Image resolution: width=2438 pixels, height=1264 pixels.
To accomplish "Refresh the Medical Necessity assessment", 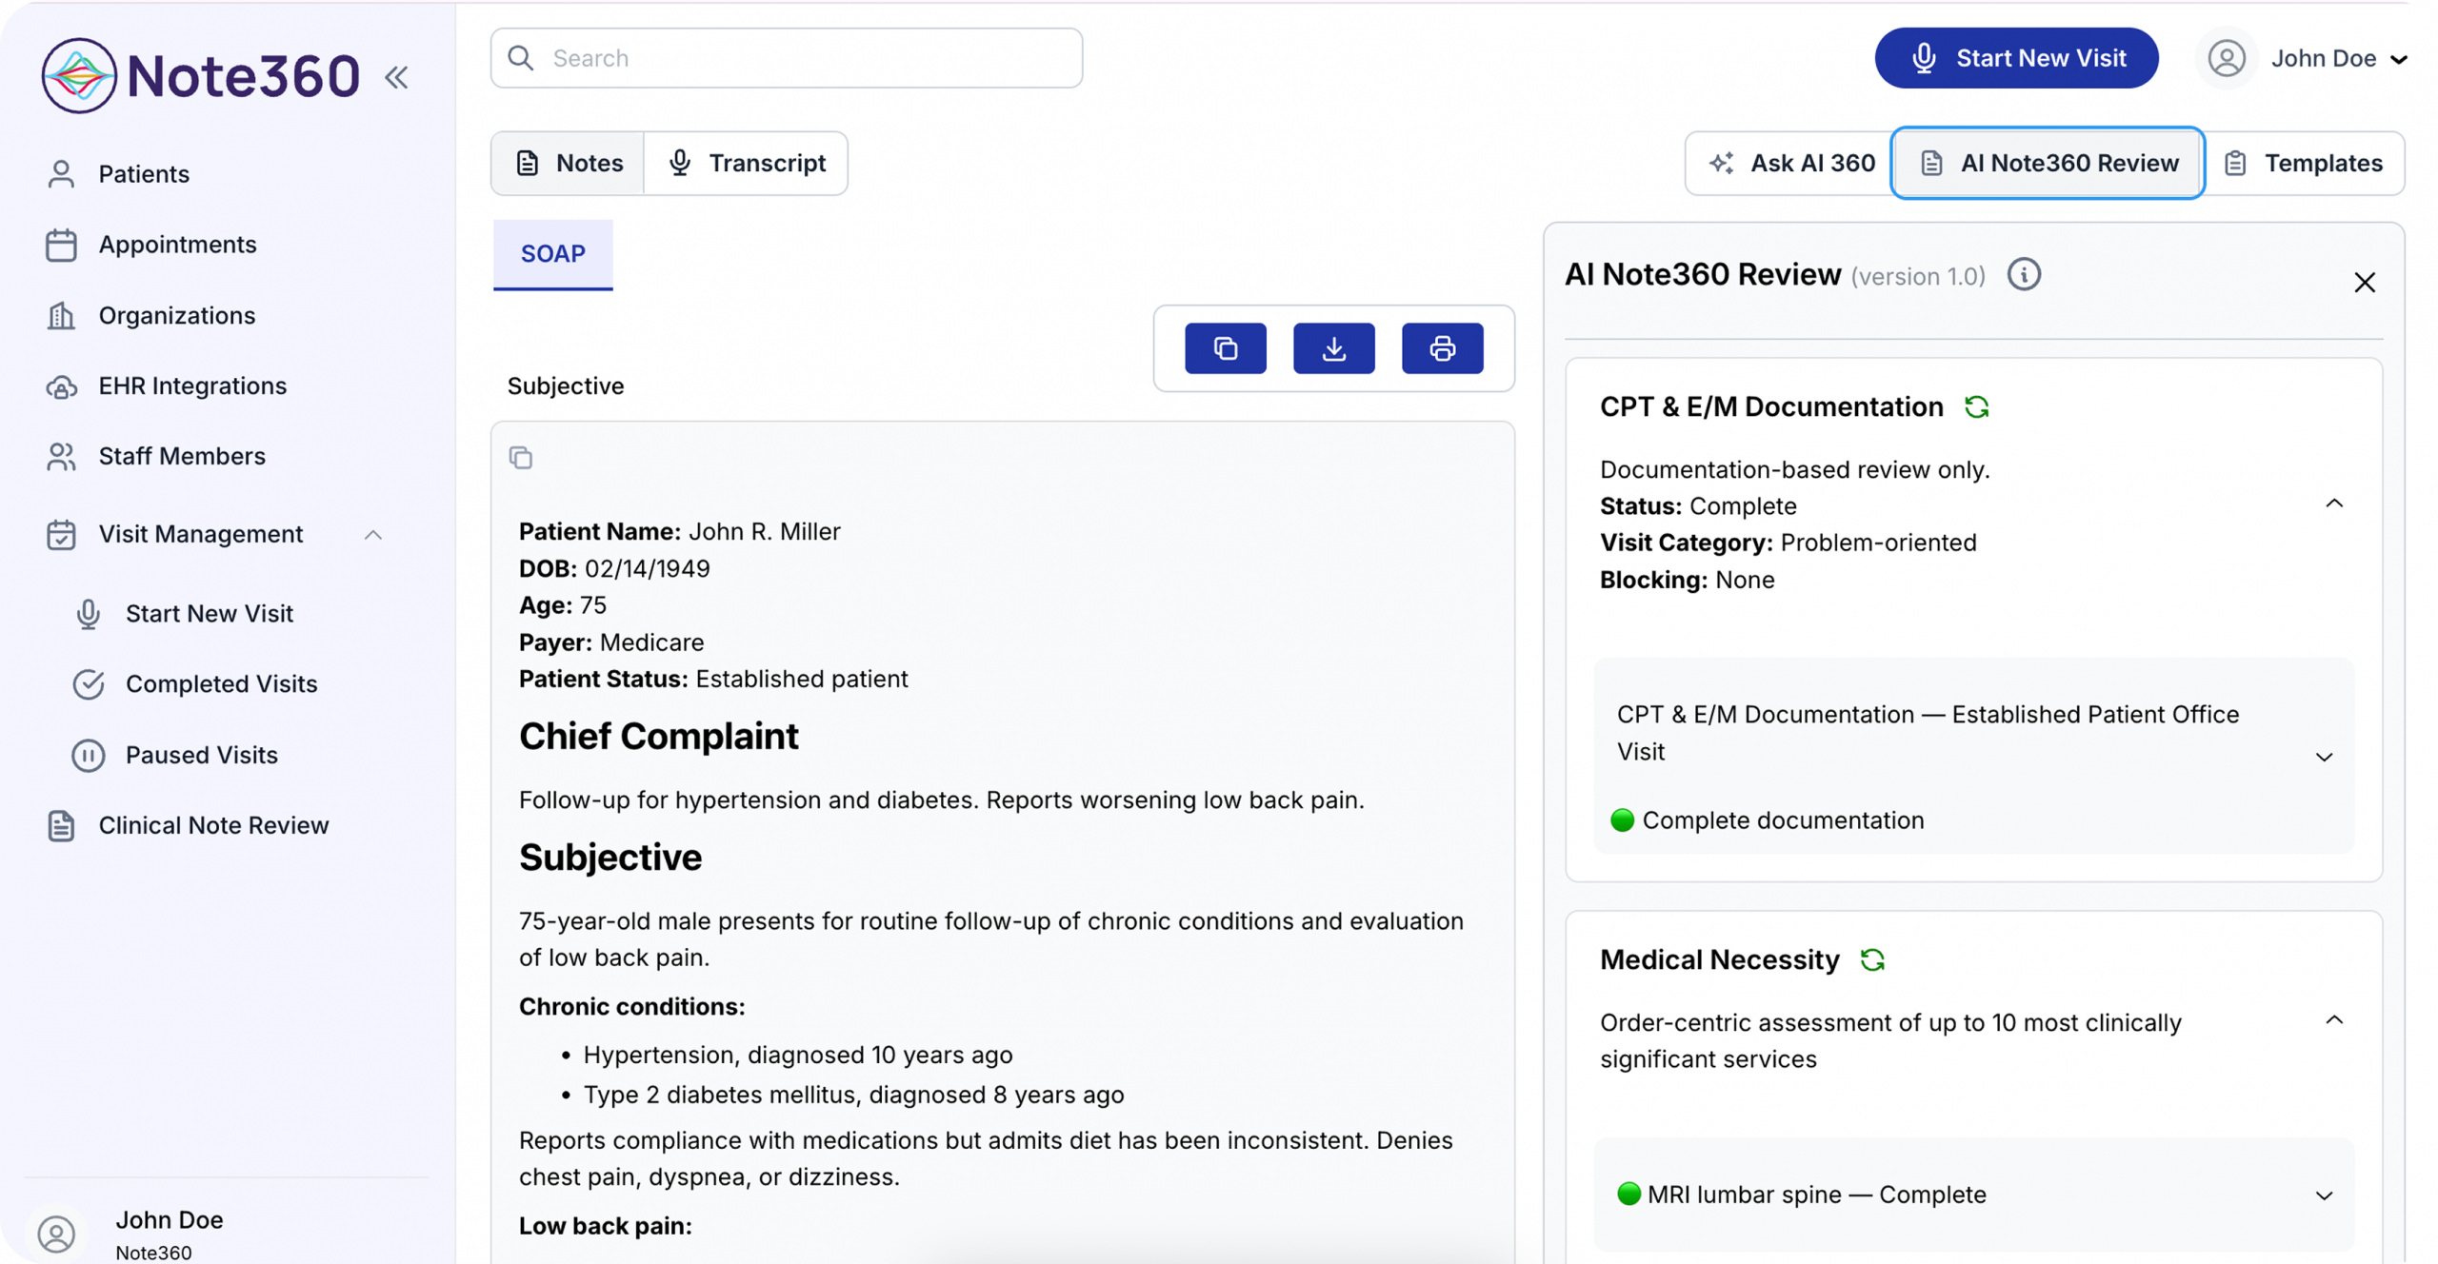I will (1874, 959).
